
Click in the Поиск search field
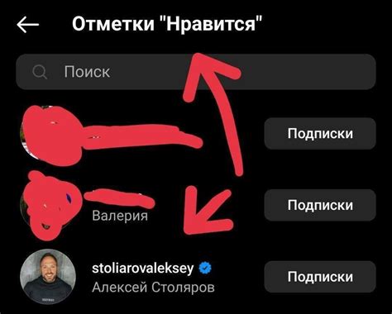coord(196,72)
